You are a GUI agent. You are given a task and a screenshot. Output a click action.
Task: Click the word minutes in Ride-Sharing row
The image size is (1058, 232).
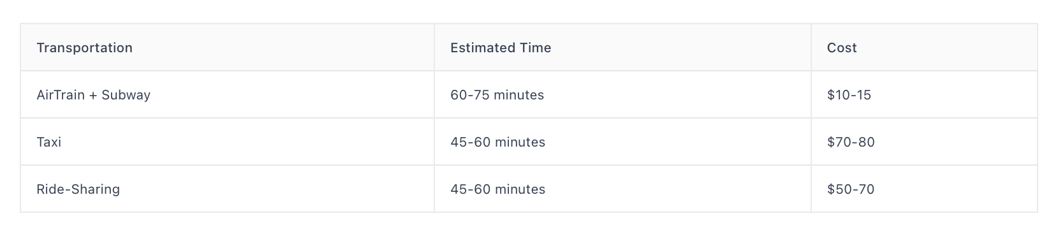point(519,189)
